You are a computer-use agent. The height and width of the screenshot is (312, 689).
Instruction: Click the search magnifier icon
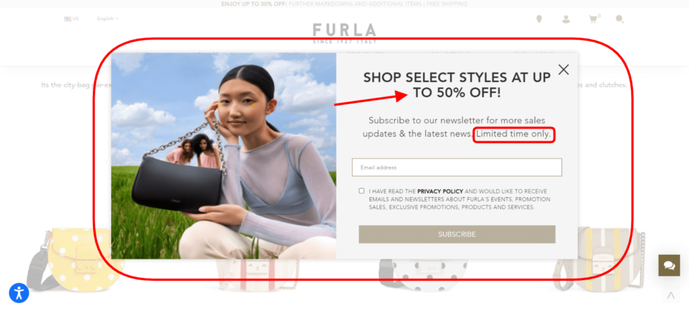(620, 19)
